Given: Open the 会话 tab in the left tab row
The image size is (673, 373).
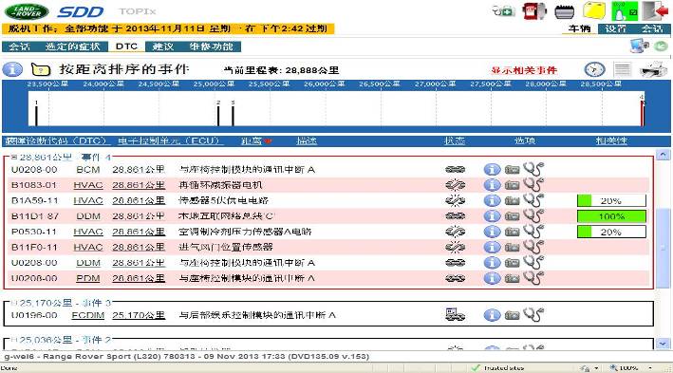Looking at the screenshot, I should [x=20, y=47].
